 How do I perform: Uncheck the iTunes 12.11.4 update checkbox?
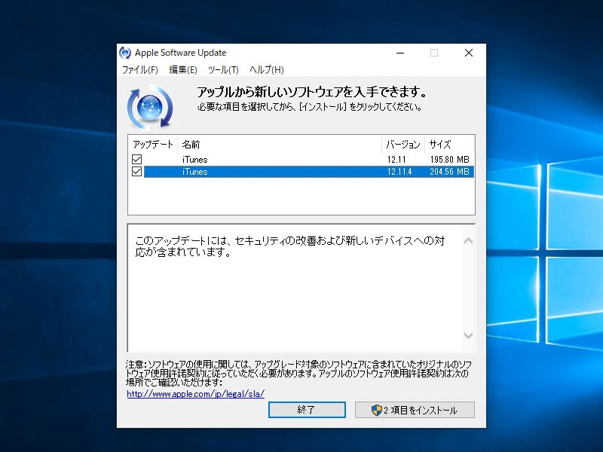point(137,172)
